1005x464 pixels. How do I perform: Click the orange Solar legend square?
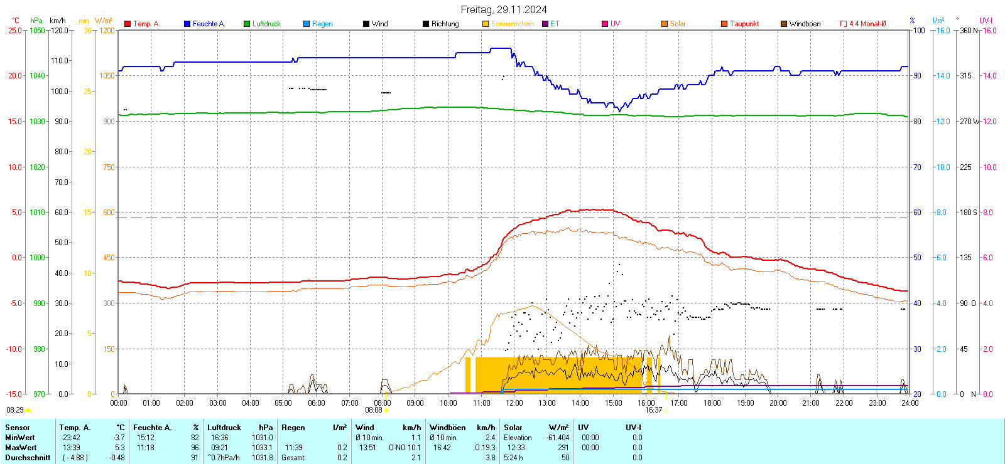point(665,24)
